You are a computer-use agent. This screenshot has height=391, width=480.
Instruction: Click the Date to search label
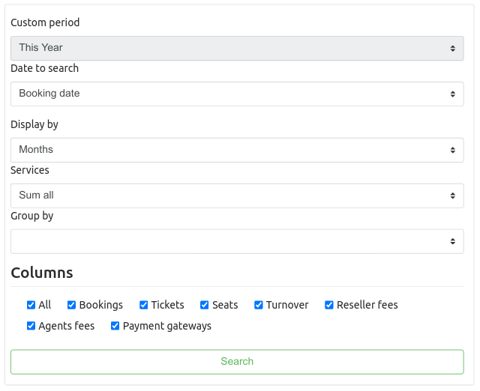click(44, 68)
